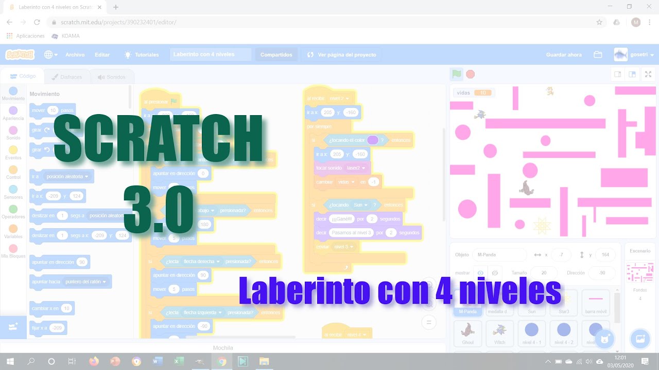Select the Variables block category
Screen dimensions: 659x370
click(x=13, y=232)
